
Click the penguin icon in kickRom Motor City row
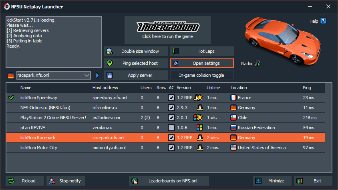coord(200,148)
